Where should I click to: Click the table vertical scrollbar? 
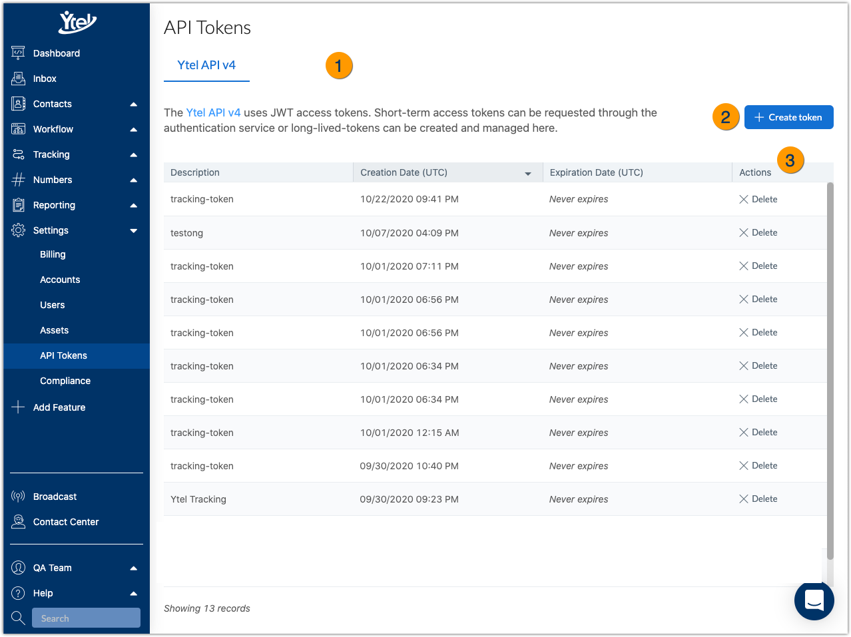[x=830, y=371]
